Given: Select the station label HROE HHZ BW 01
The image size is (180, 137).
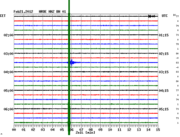Looking at the screenshot, I should pyautogui.click(x=52, y=12).
